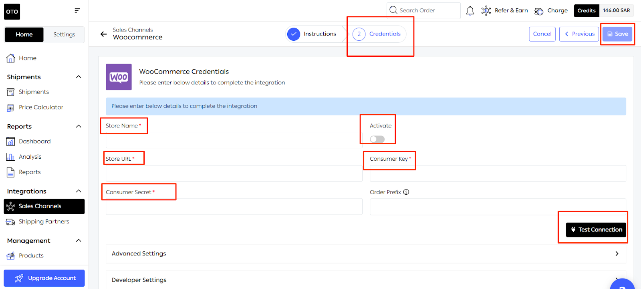This screenshot has height=289, width=641.
Task: Click Test Connection button
Action: click(596, 230)
